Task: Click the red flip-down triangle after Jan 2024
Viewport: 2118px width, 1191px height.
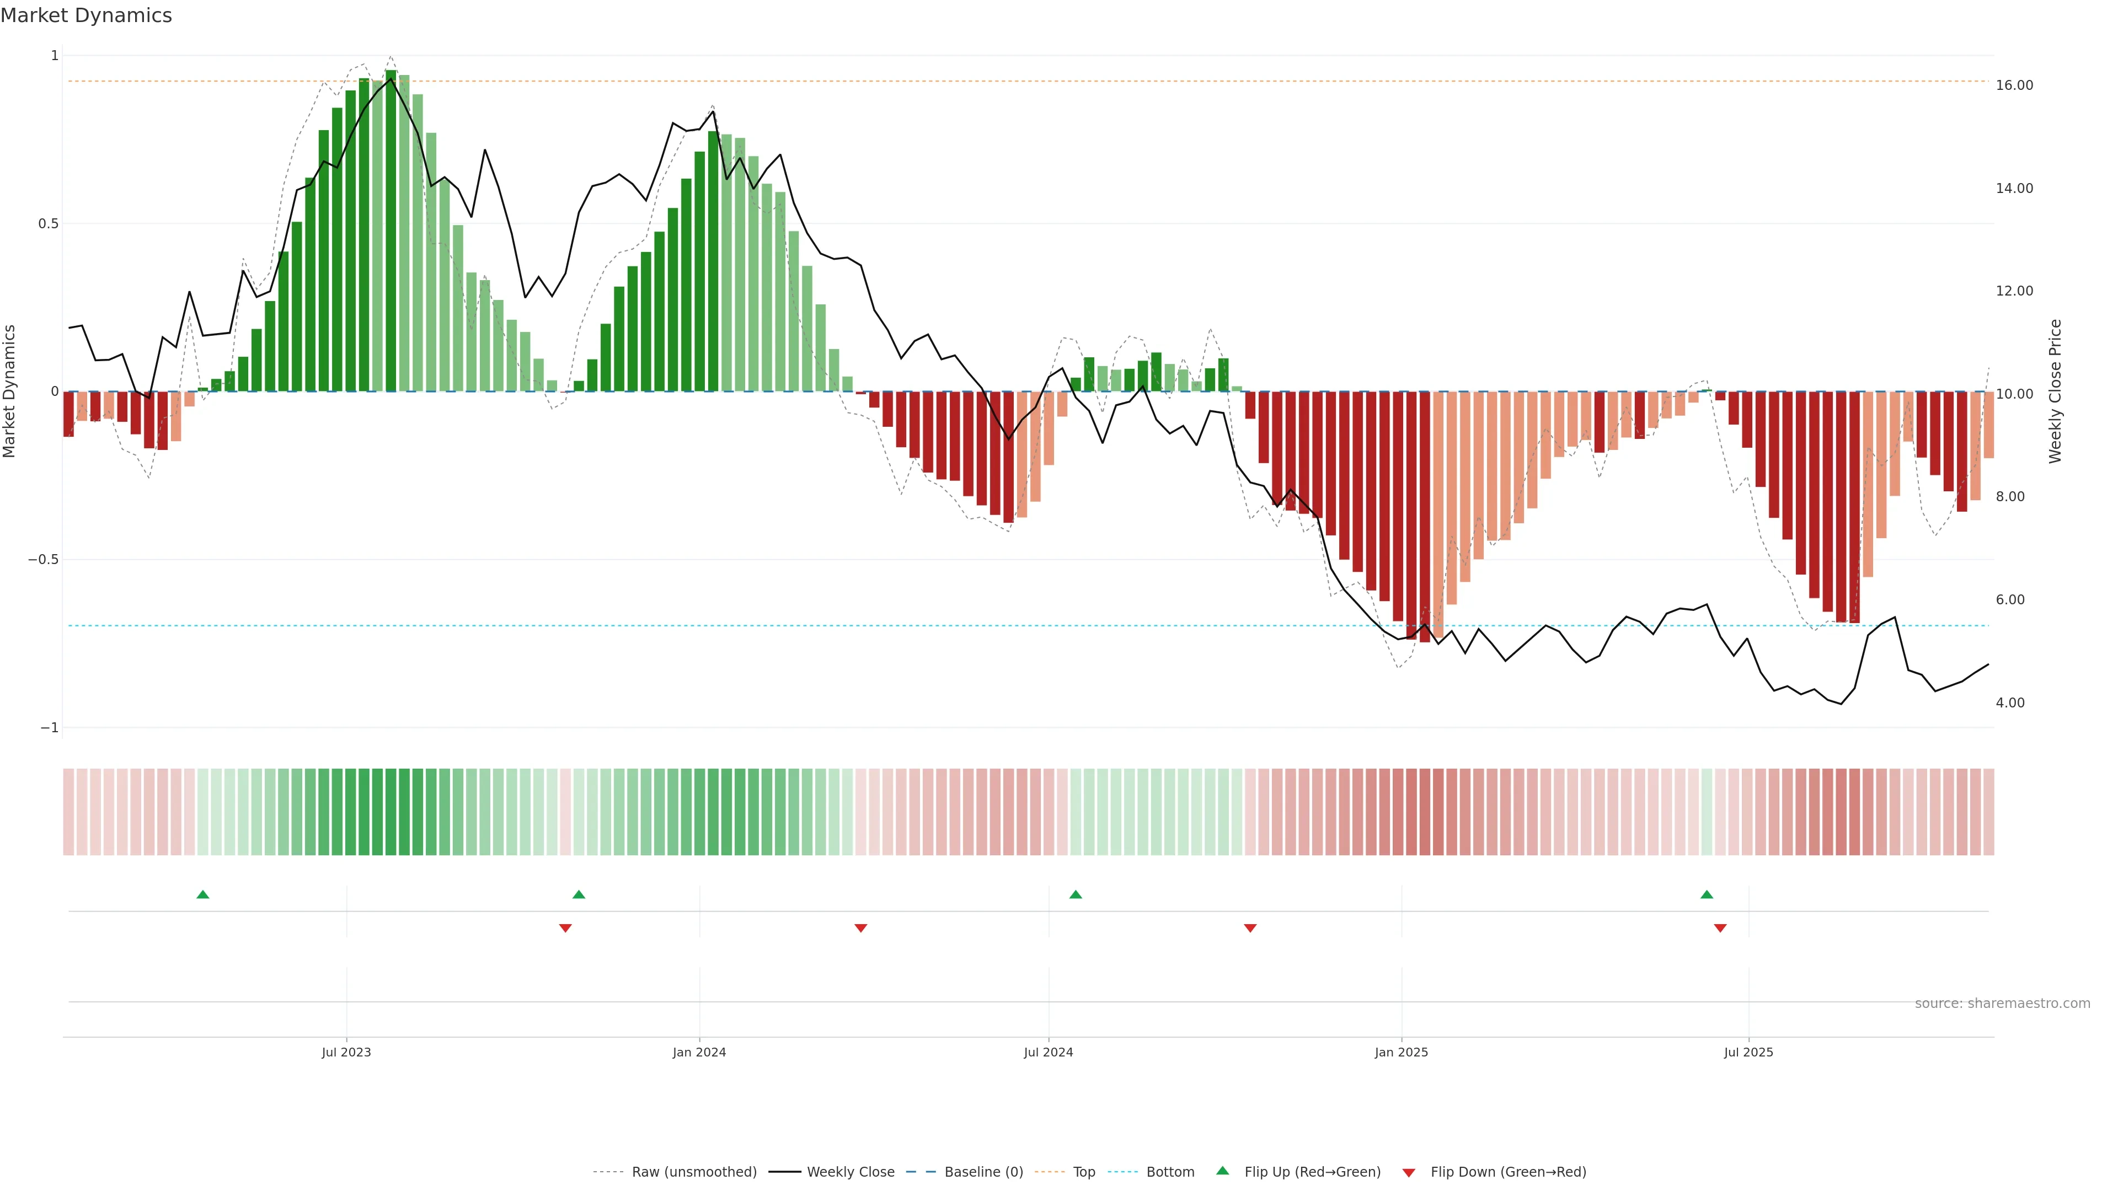Action: 861,928
